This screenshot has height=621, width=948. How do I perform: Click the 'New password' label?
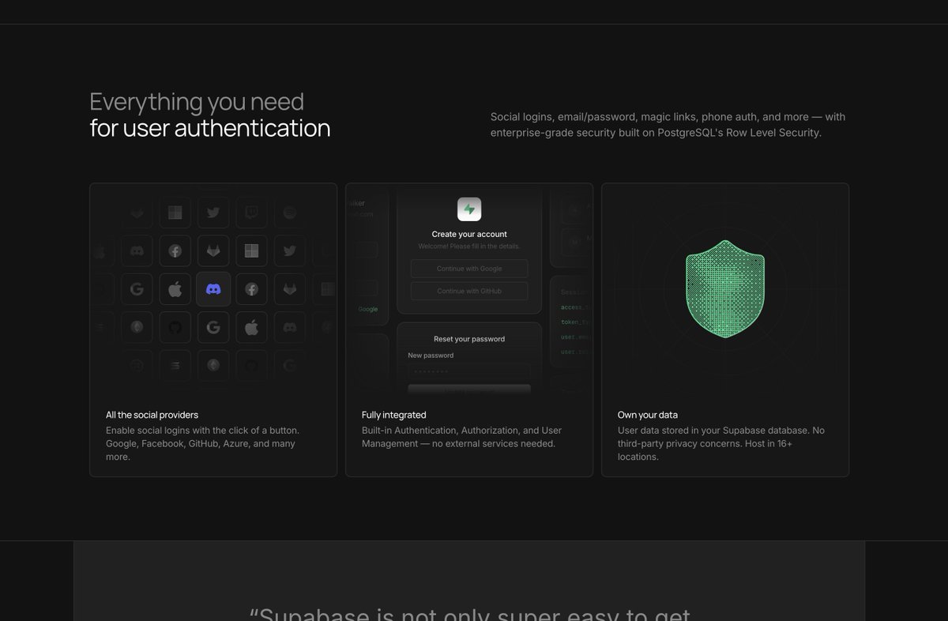coord(431,356)
